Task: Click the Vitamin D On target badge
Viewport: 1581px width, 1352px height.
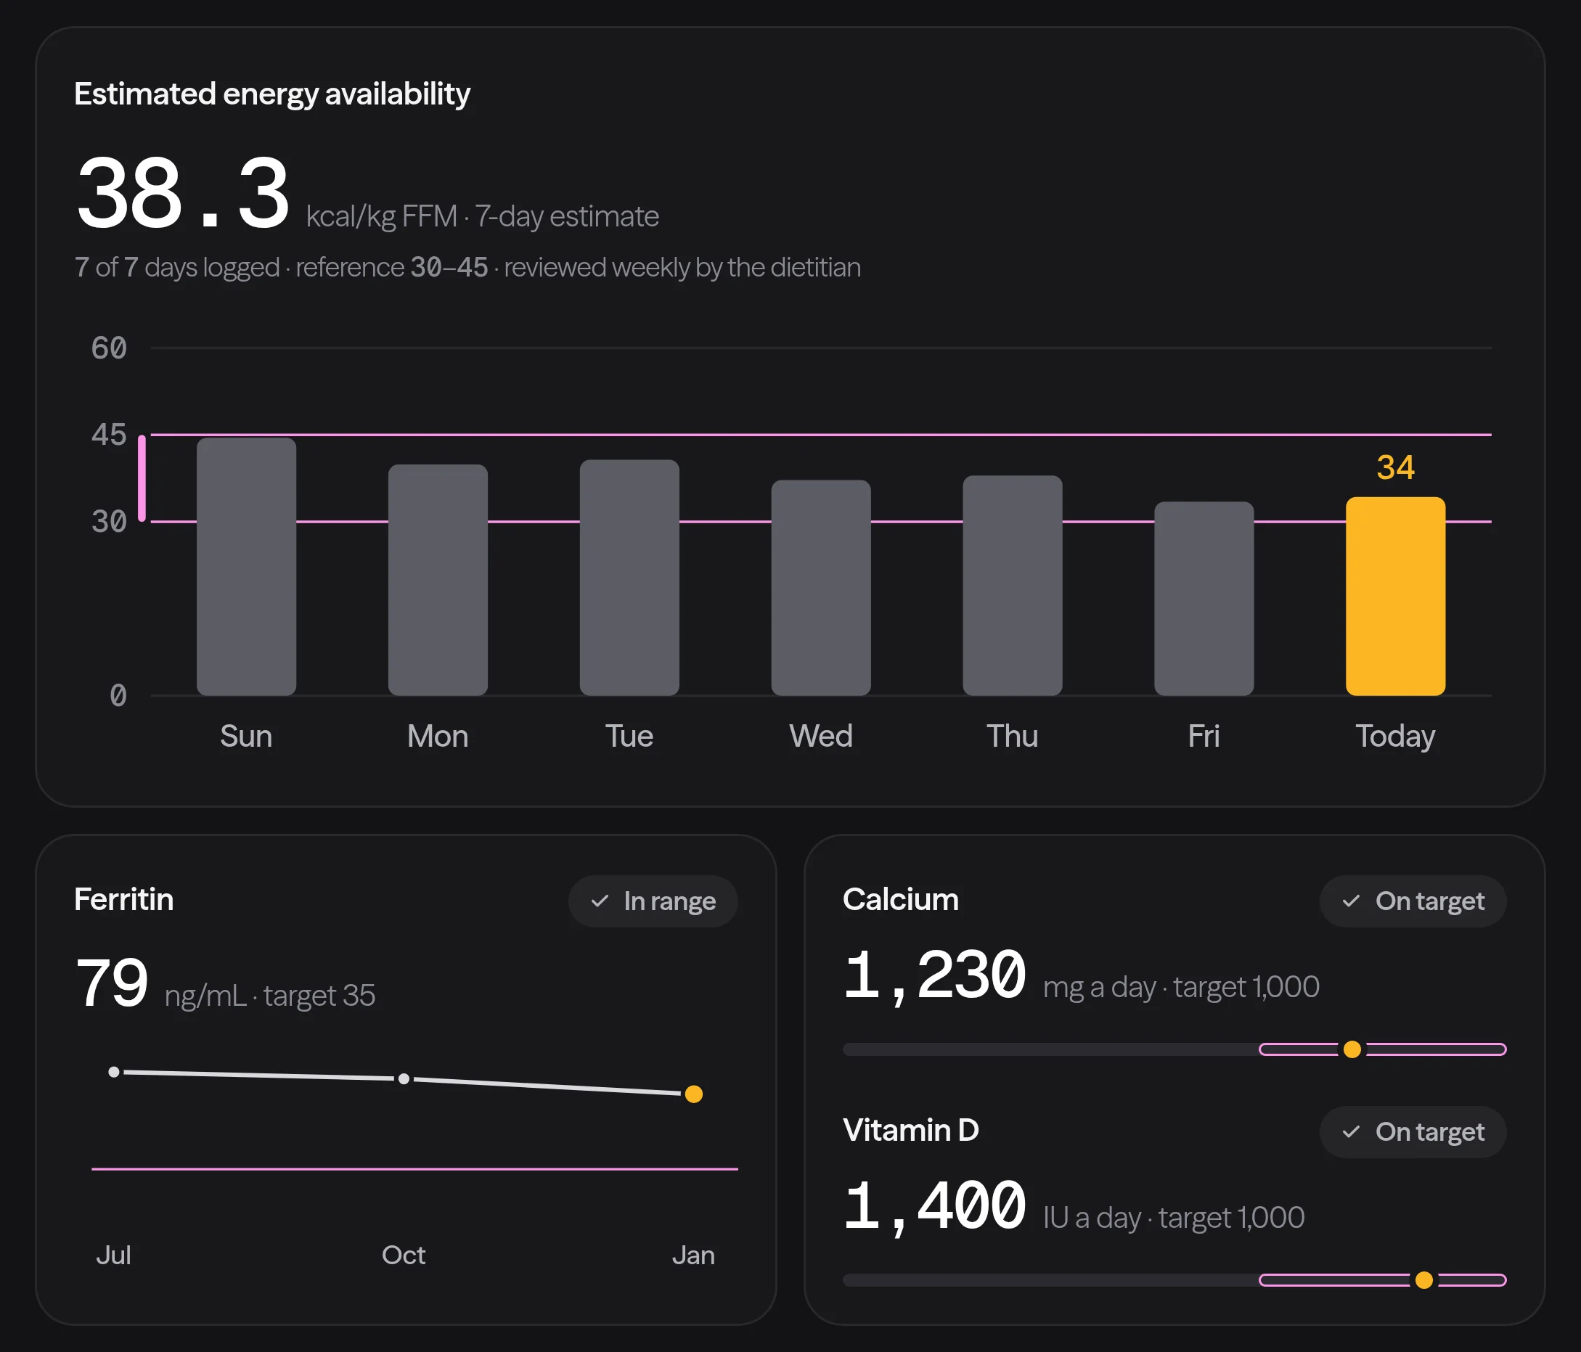Action: [1413, 1131]
